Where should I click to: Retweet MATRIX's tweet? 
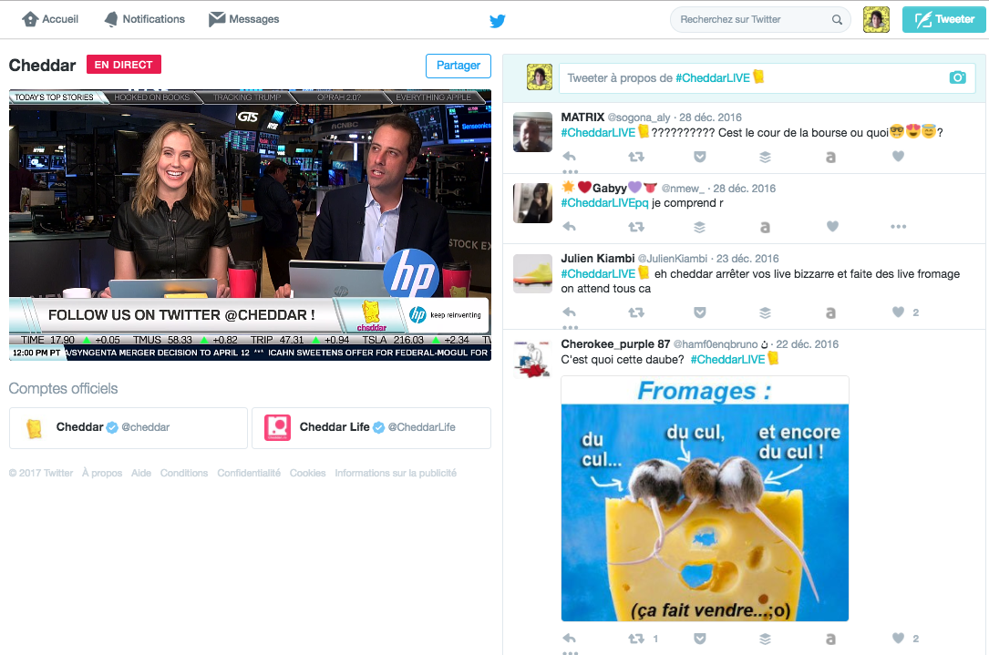pyautogui.click(x=636, y=157)
